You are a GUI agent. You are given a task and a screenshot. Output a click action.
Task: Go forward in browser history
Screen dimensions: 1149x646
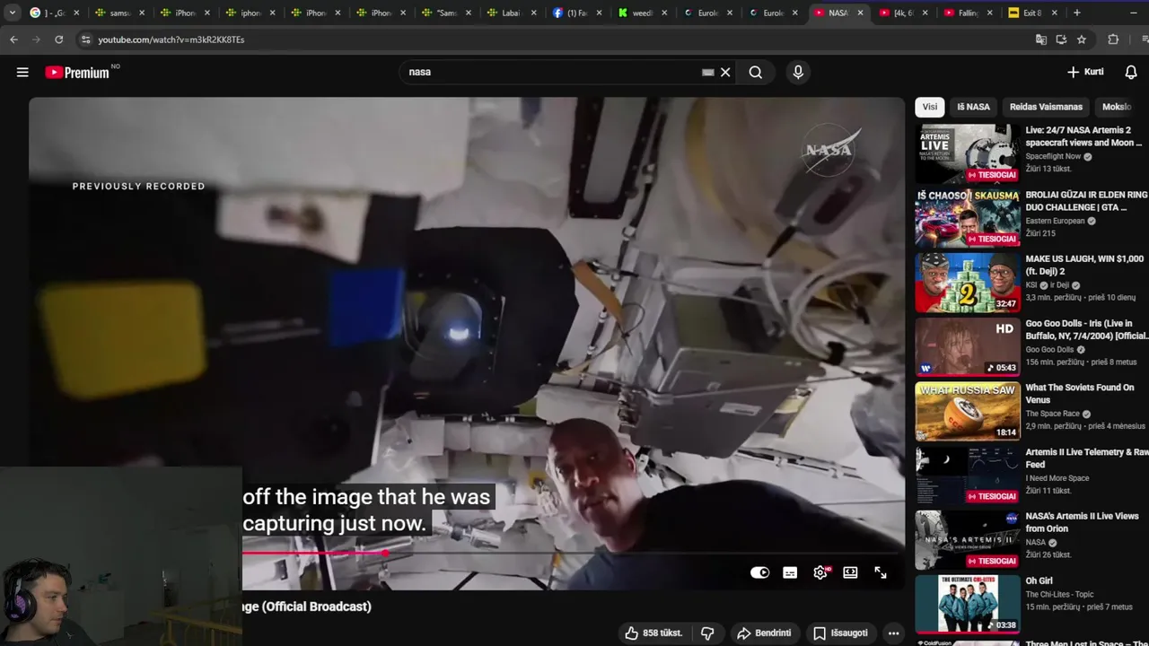tap(36, 39)
